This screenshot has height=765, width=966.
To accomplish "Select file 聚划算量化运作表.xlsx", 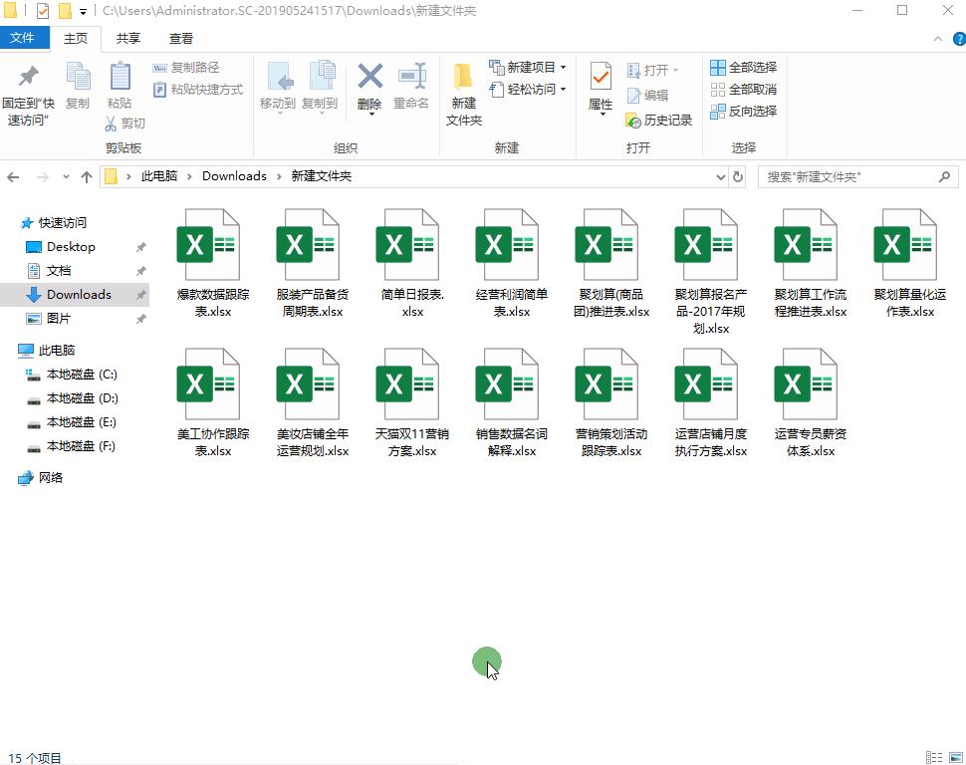I will coord(910,264).
